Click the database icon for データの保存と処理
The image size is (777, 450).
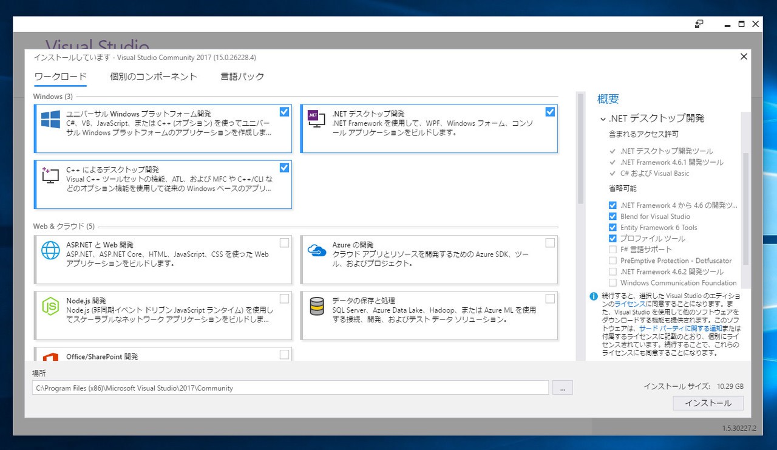(316, 306)
